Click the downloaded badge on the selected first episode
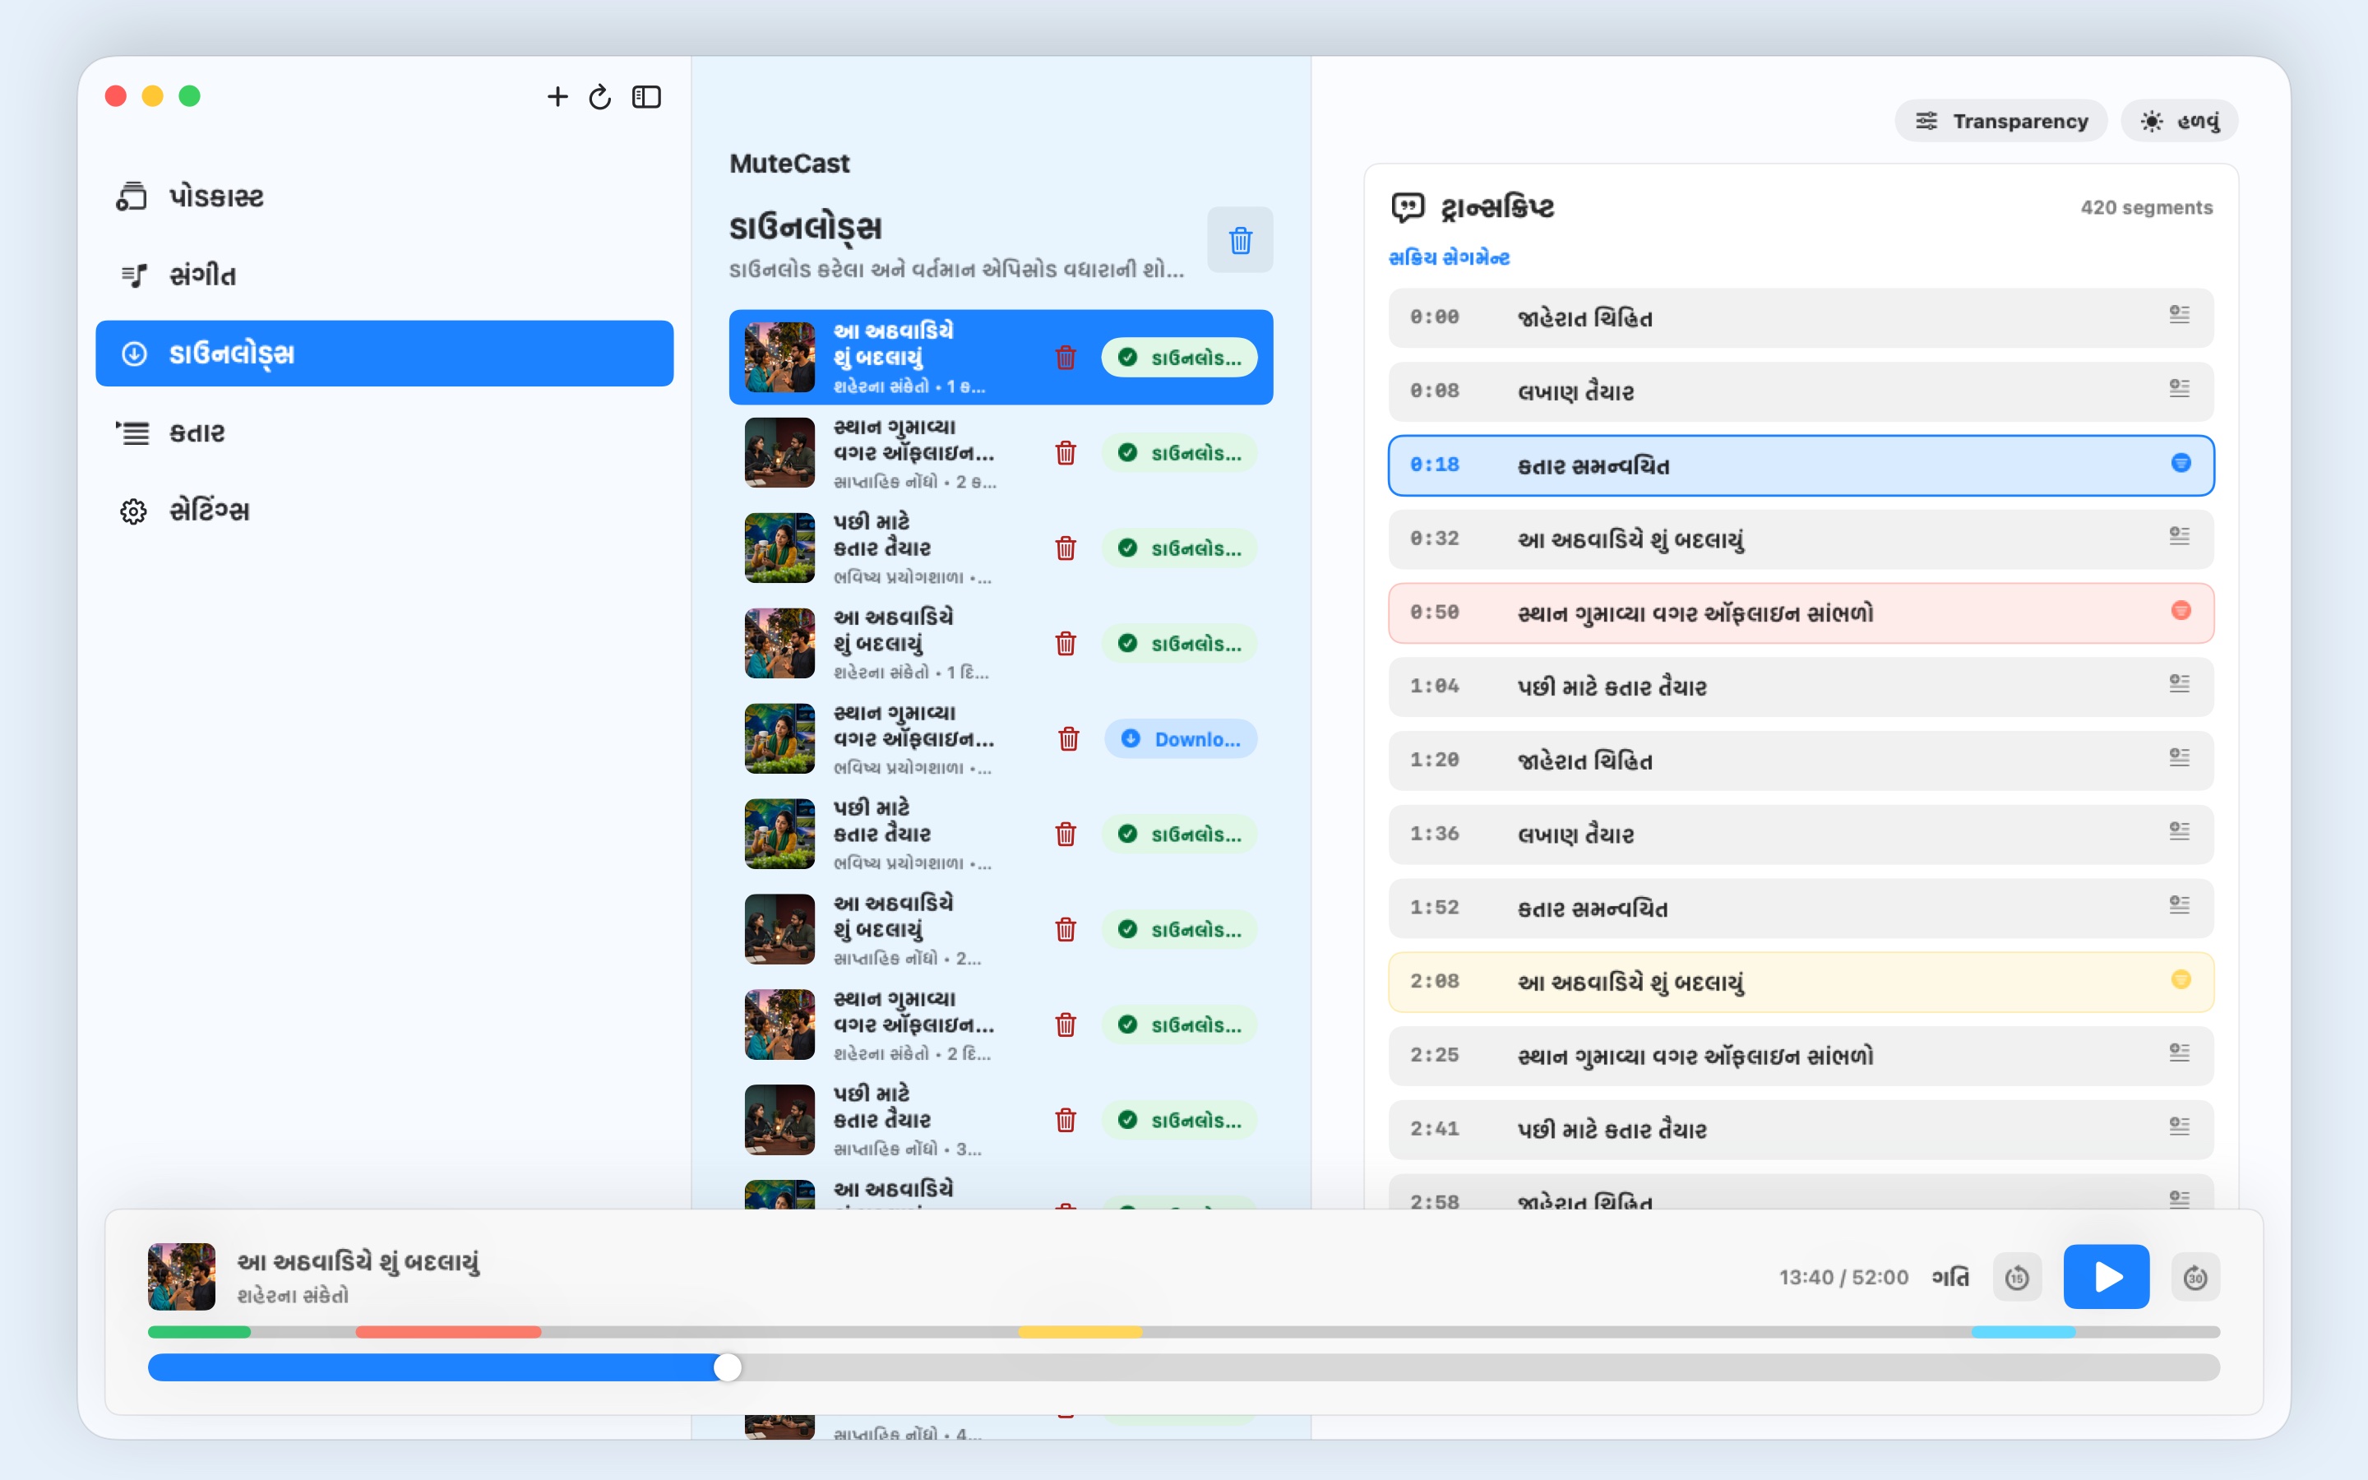Image resolution: width=2368 pixels, height=1480 pixels. tap(1179, 358)
